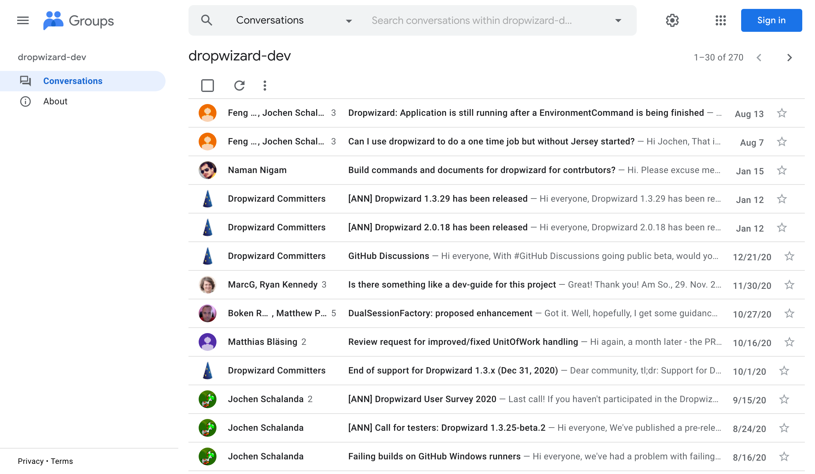This screenshot has height=474, width=815.
Task: Star the User Survey 2020 conversation
Action: 784,399
